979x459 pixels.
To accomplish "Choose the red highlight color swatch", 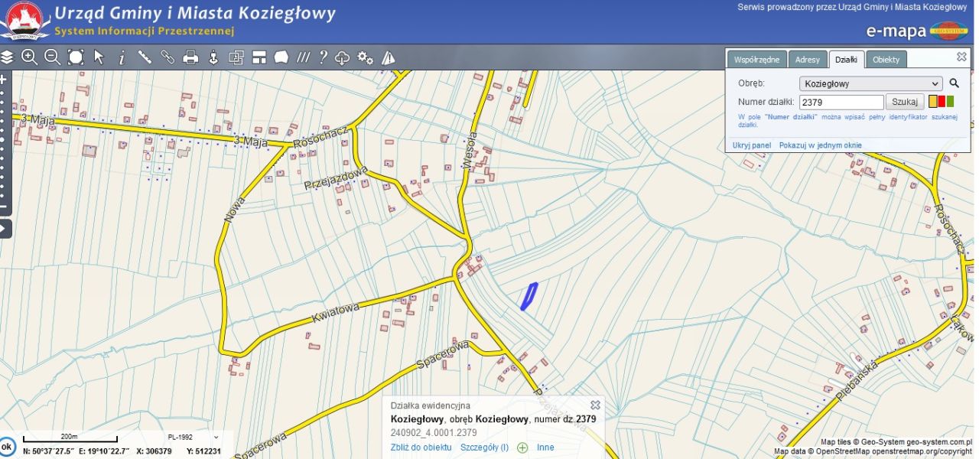I will (x=942, y=102).
